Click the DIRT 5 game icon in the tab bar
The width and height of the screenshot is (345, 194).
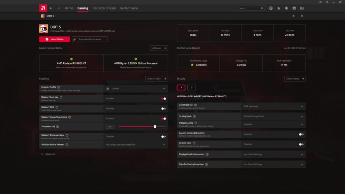point(42,15)
